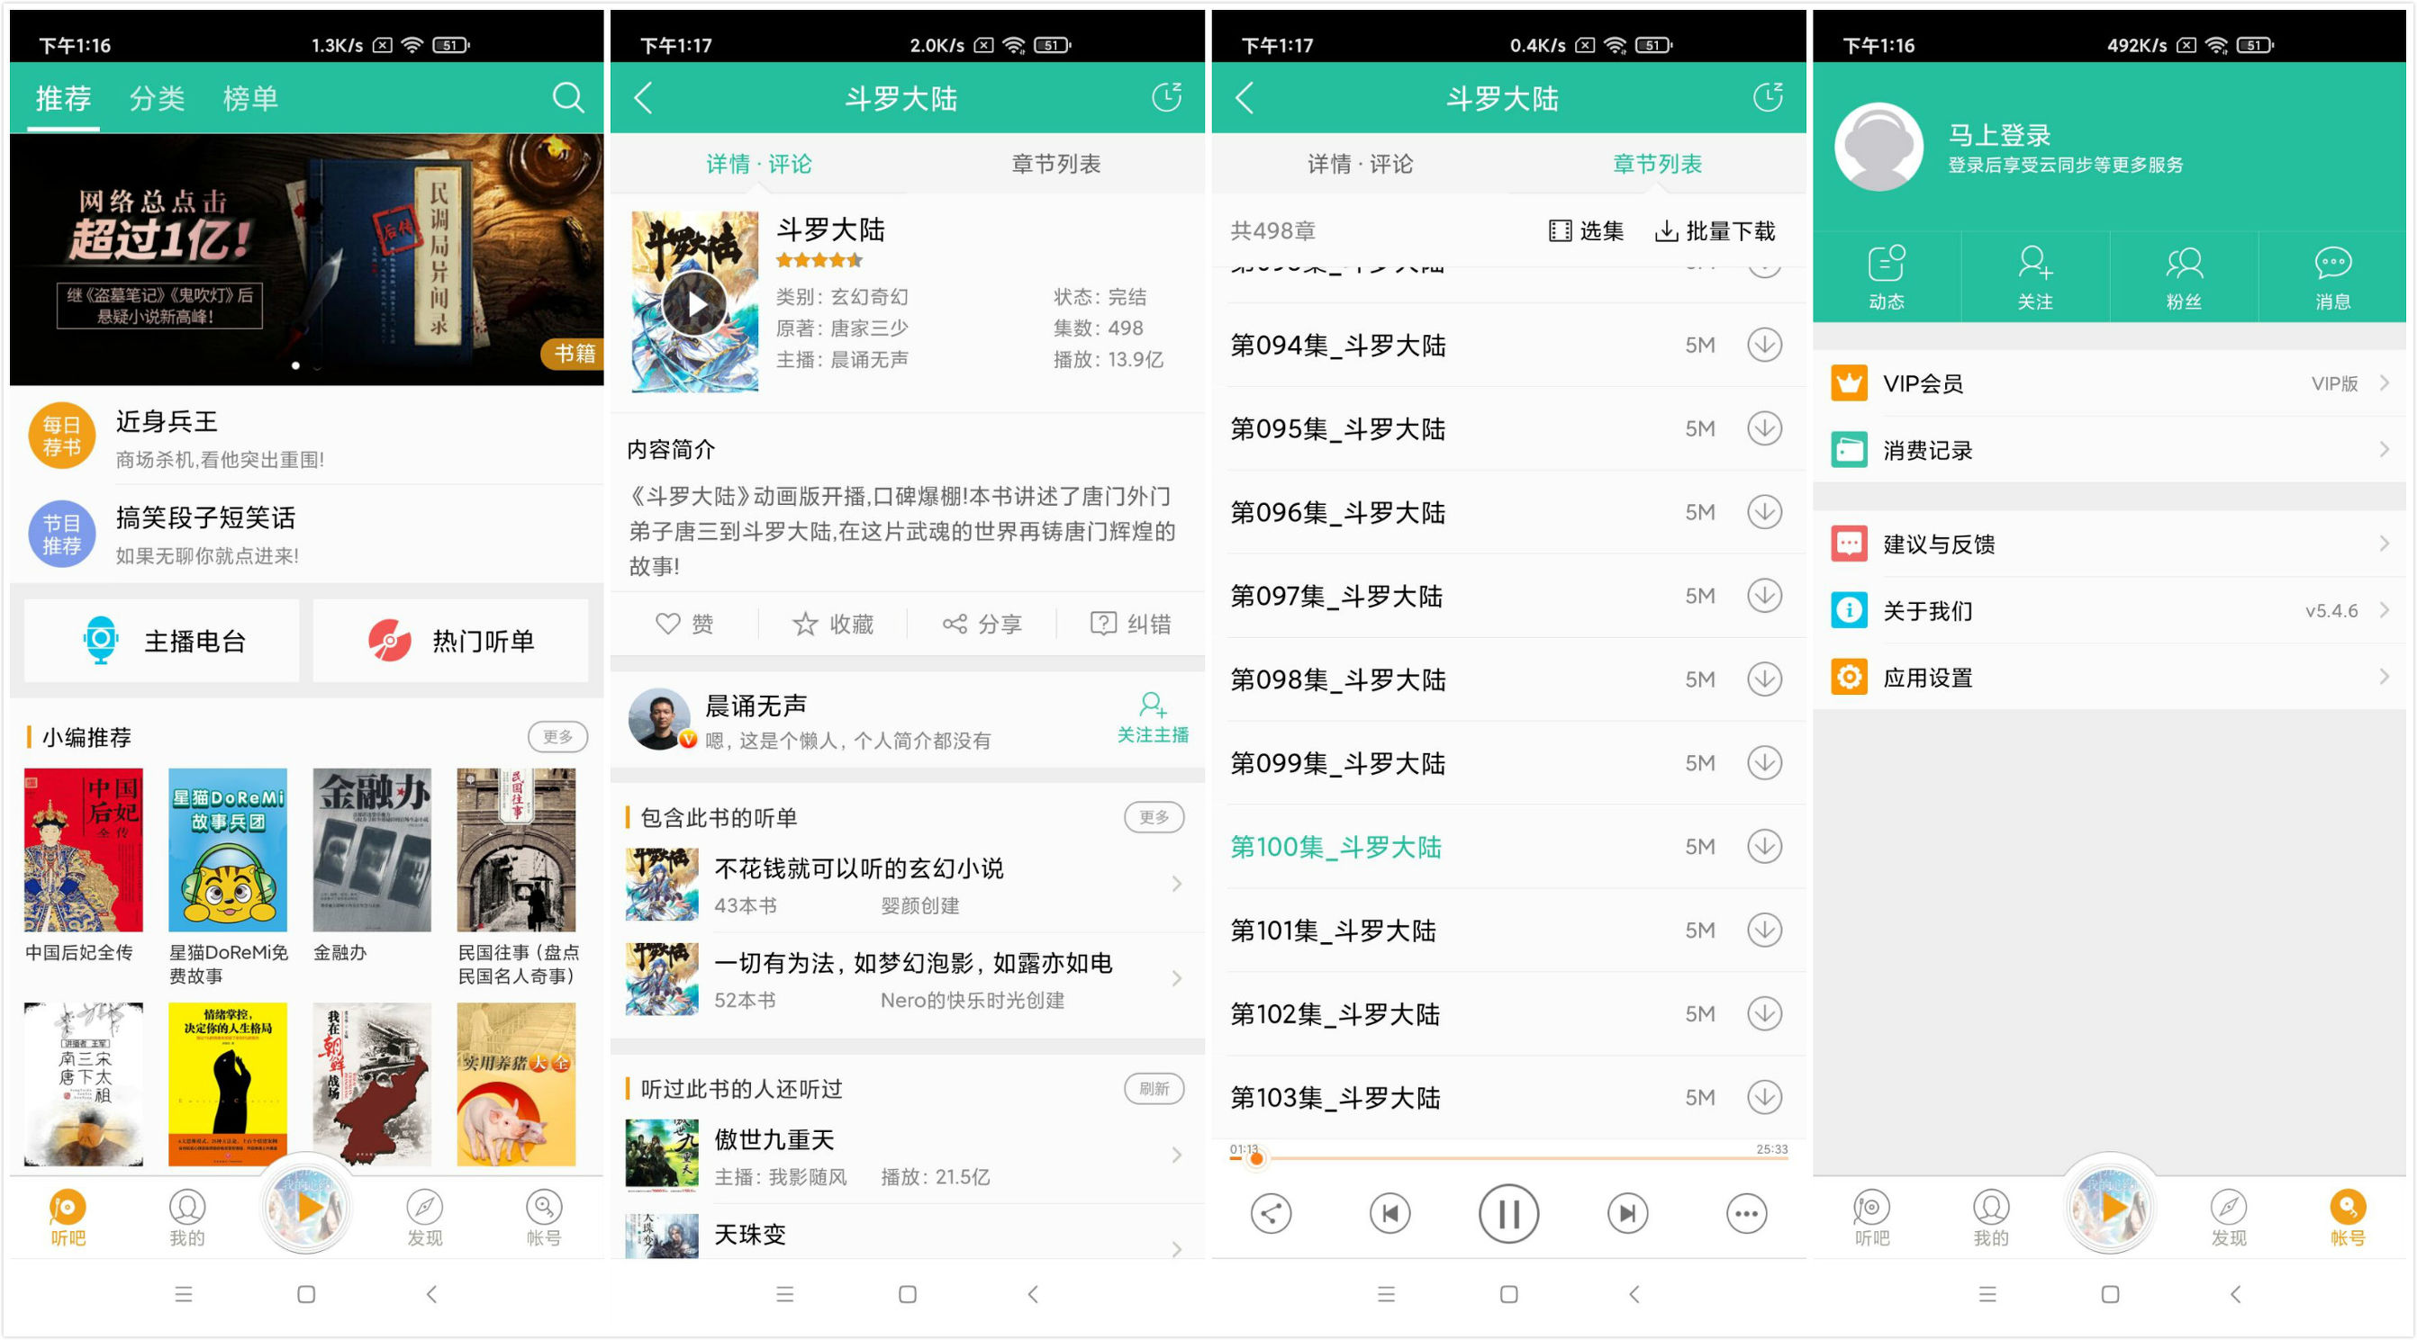Switch to the 榜单 rankings tab
The image size is (2417, 1340).
250,97
